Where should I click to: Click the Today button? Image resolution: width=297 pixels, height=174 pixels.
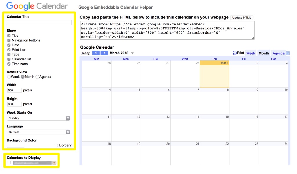coord(86,53)
